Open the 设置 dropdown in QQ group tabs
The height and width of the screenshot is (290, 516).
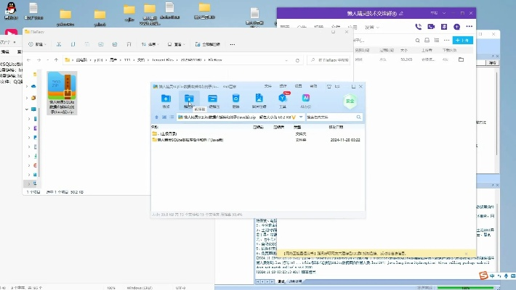372,28
